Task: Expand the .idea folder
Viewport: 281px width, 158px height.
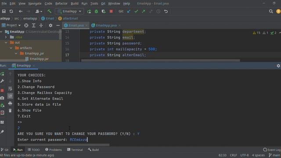Action: click(6, 37)
